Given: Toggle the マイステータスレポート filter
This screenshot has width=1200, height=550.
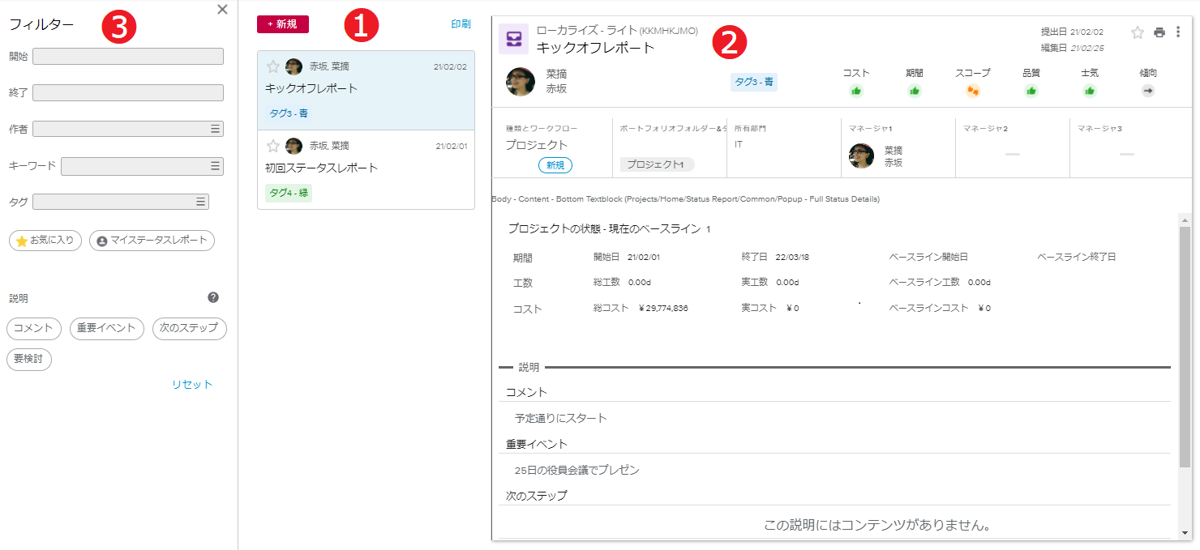Looking at the screenshot, I should 152,241.
